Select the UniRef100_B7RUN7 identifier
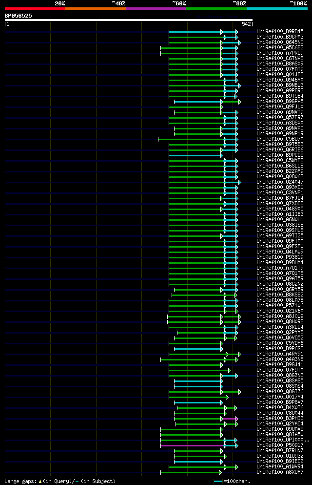 [280, 451]
